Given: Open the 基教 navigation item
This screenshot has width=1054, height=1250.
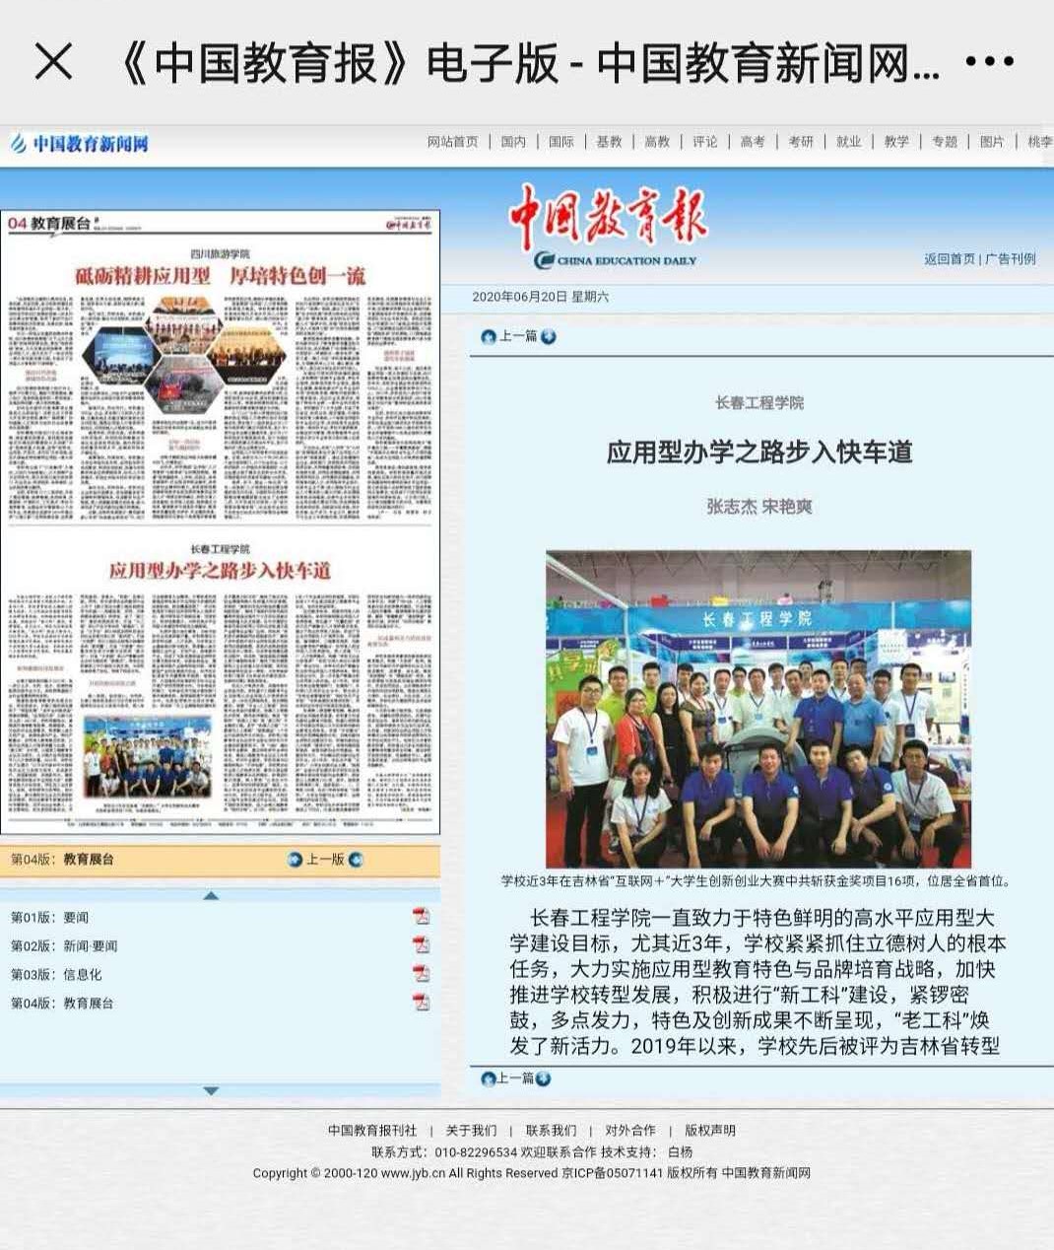Looking at the screenshot, I should coord(609,142).
